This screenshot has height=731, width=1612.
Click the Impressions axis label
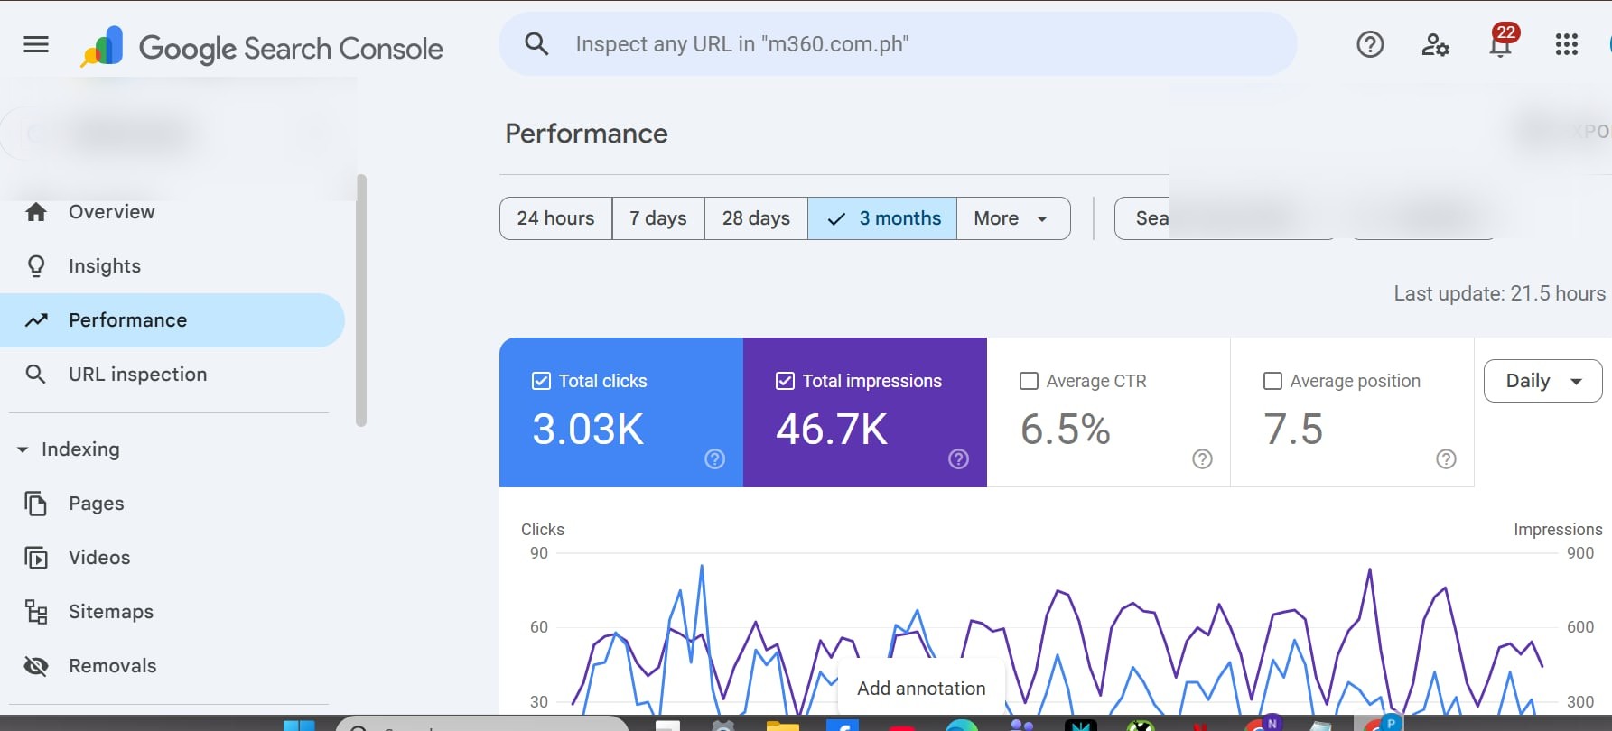(x=1558, y=530)
